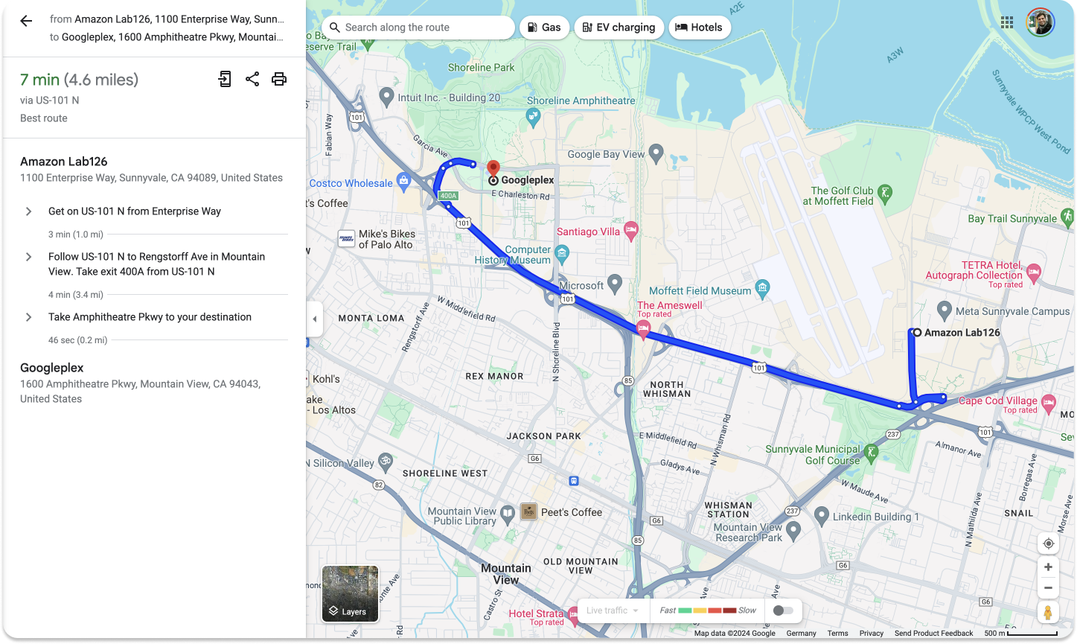Click Send Product Feedback link
Viewport: 1077px width, 644px height.
tap(933, 634)
